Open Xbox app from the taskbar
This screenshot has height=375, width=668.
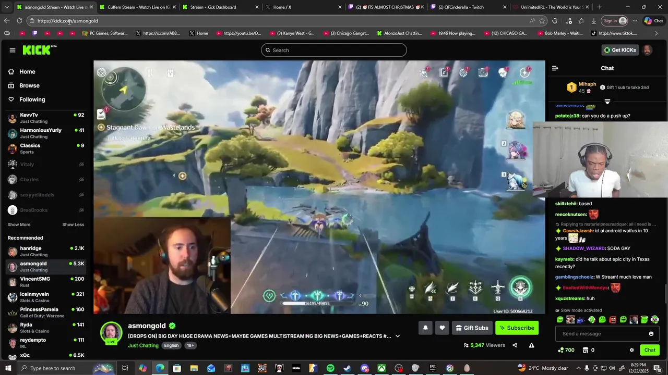point(381,368)
